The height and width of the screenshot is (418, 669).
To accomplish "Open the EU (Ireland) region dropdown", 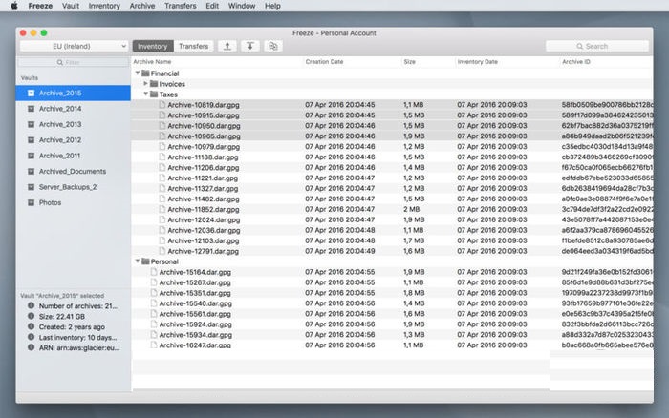I will [74, 46].
